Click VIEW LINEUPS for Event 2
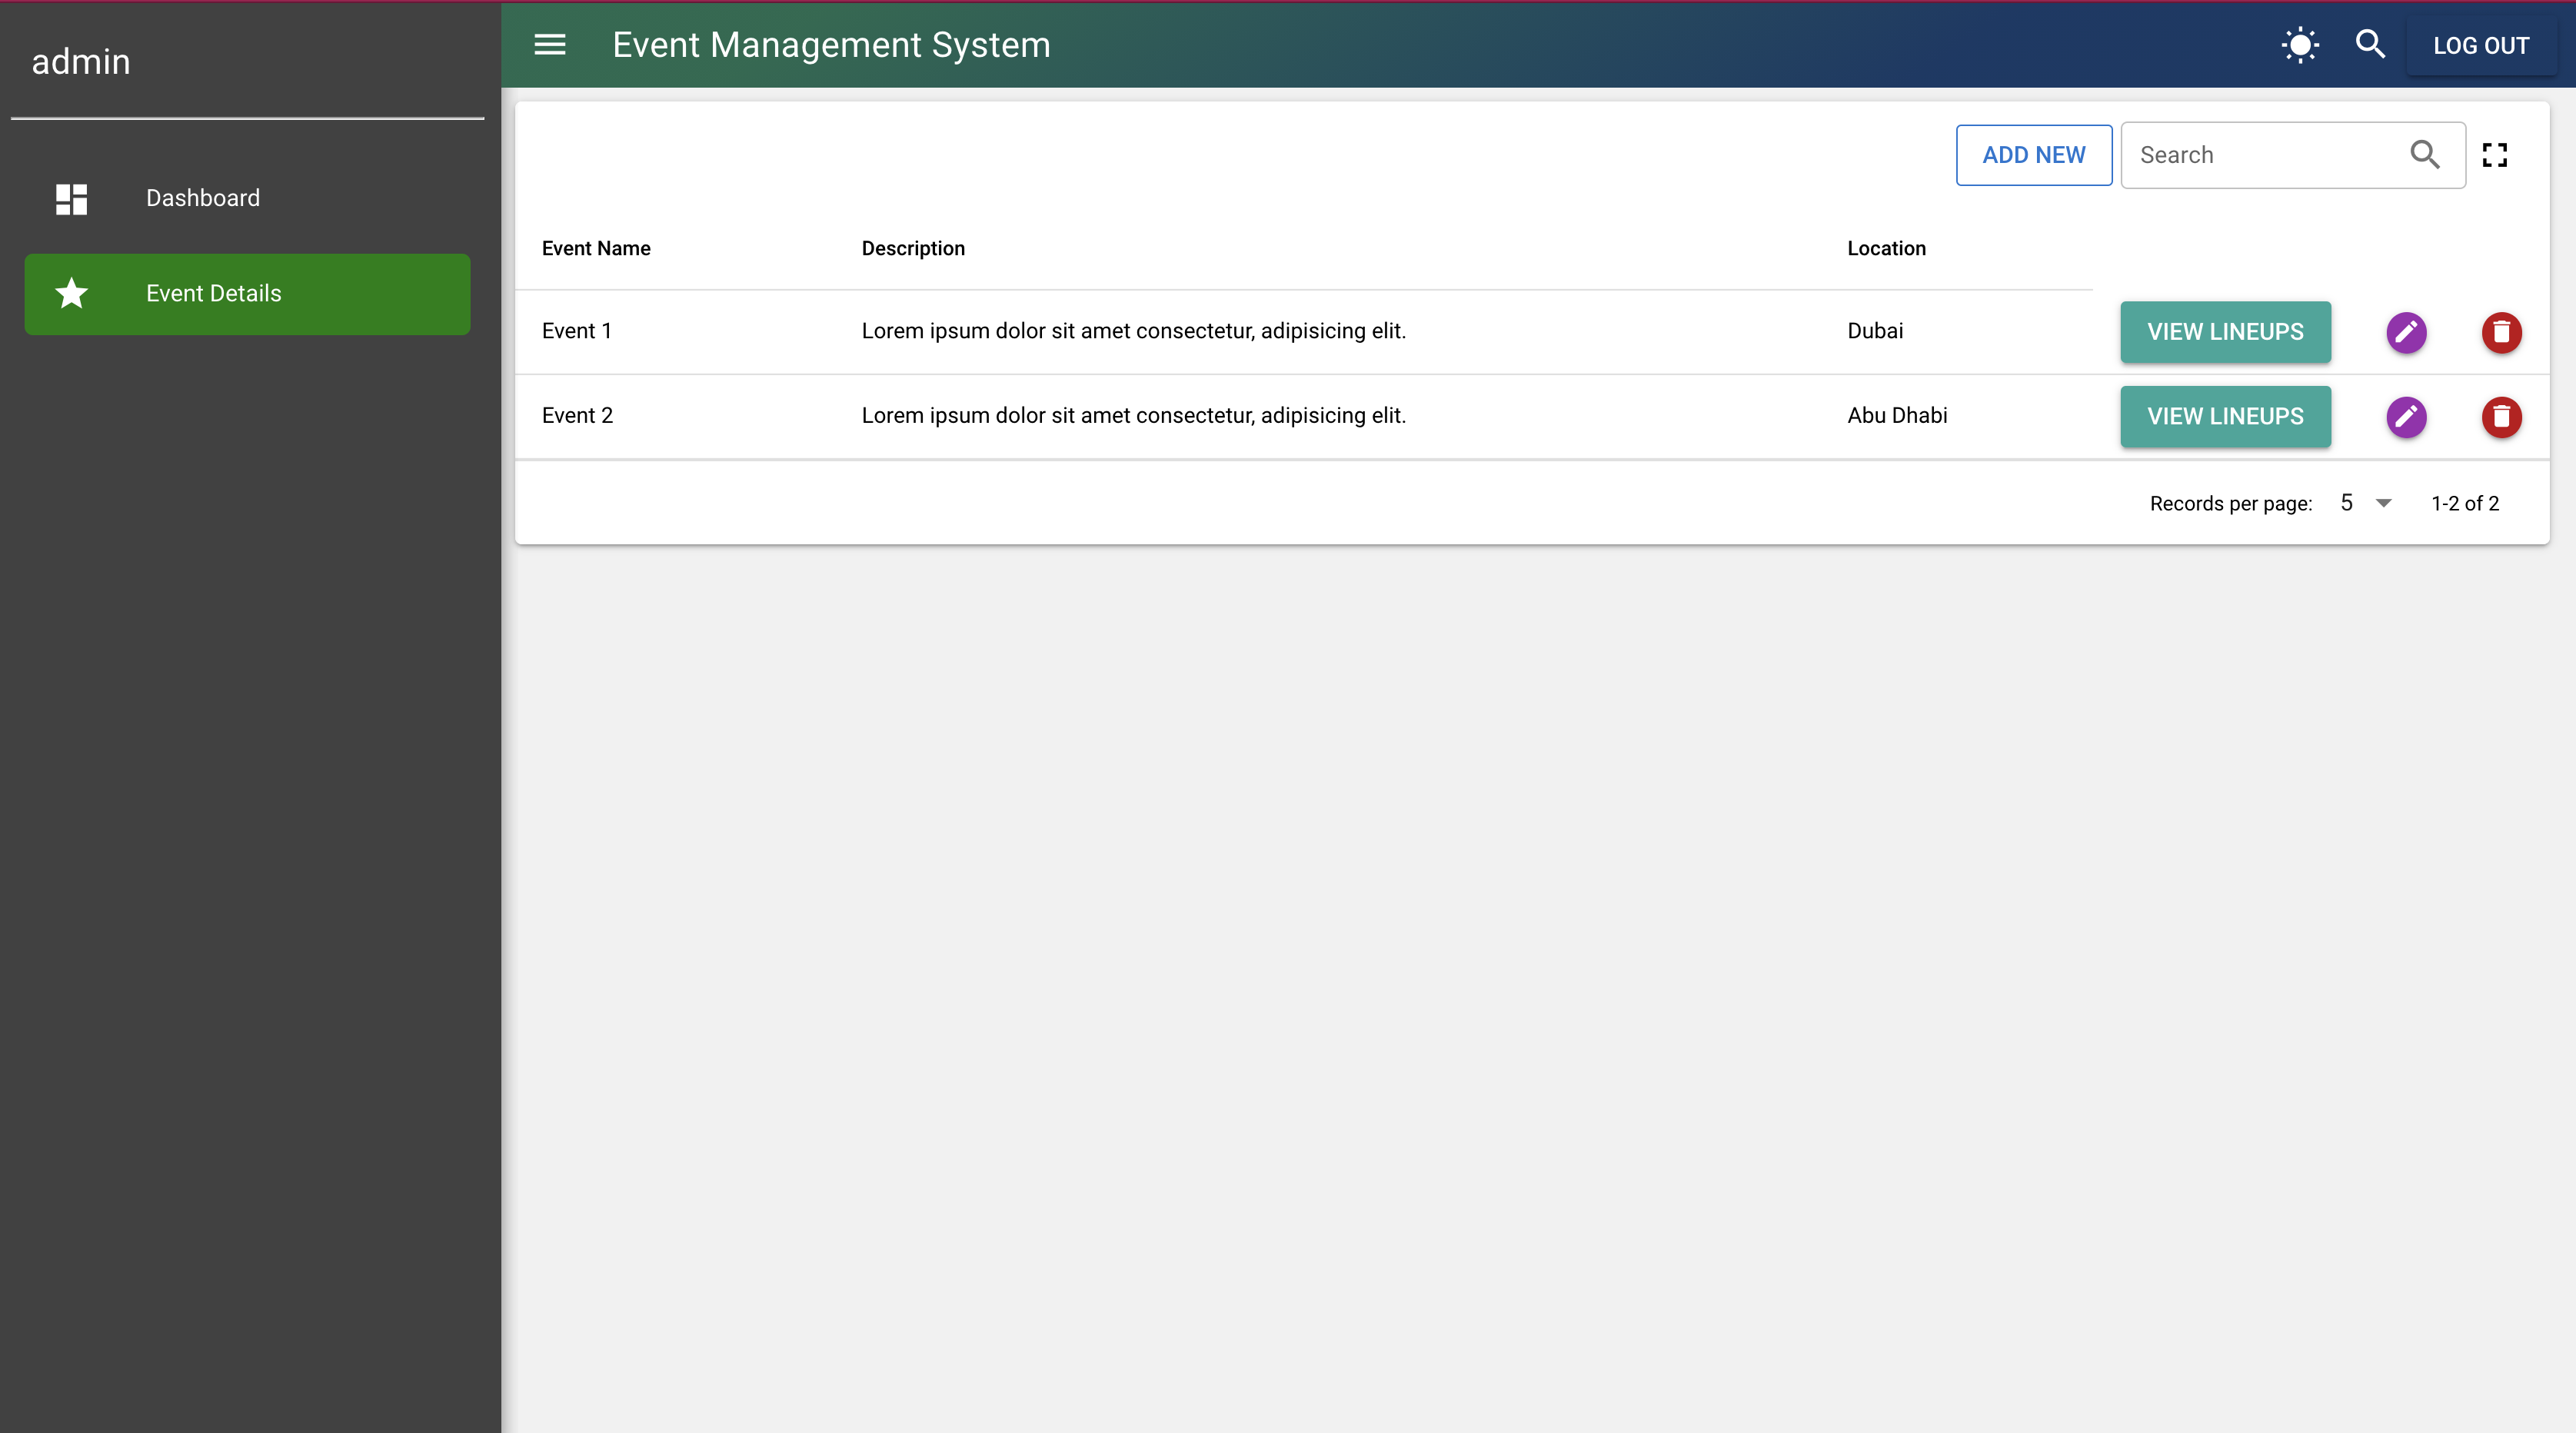The height and width of the screenshot is (1433, 2576). click(2224, 416)
